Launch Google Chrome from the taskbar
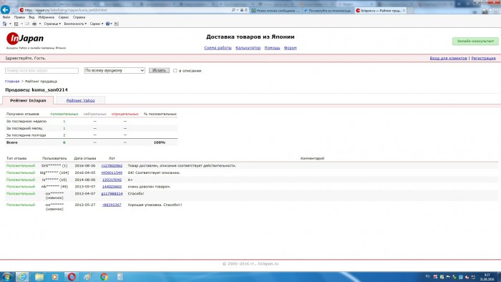Image resolution: width=501 pixels, height=282 pixels. tap(104, 276)
